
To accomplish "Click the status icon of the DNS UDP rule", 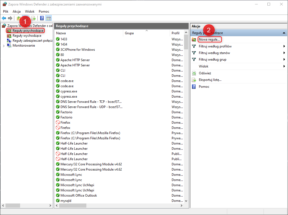I will click(58, 107).
